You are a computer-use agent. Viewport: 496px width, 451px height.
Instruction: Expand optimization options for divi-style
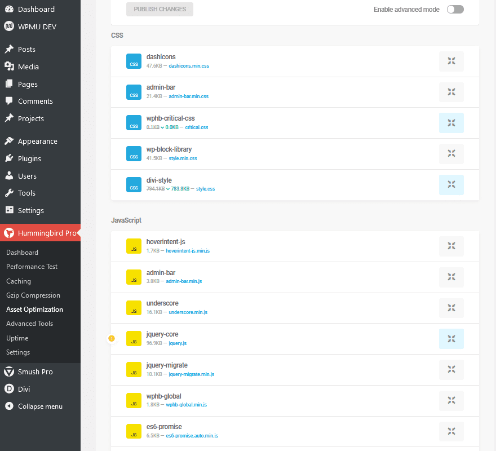pyautogui.click(x=451, y=184)
